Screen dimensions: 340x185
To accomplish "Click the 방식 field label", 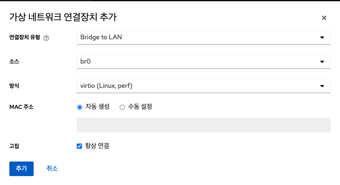I will 14,86.
